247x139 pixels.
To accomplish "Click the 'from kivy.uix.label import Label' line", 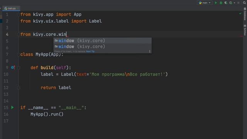I will (61, 21).
